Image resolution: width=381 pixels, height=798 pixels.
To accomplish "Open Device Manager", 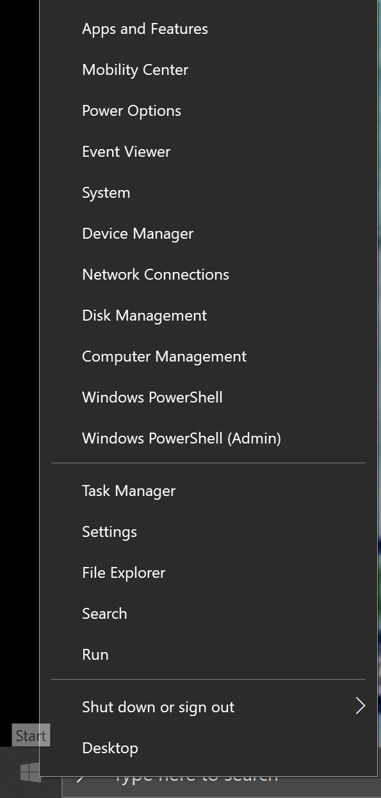I will tap(209, 234).
